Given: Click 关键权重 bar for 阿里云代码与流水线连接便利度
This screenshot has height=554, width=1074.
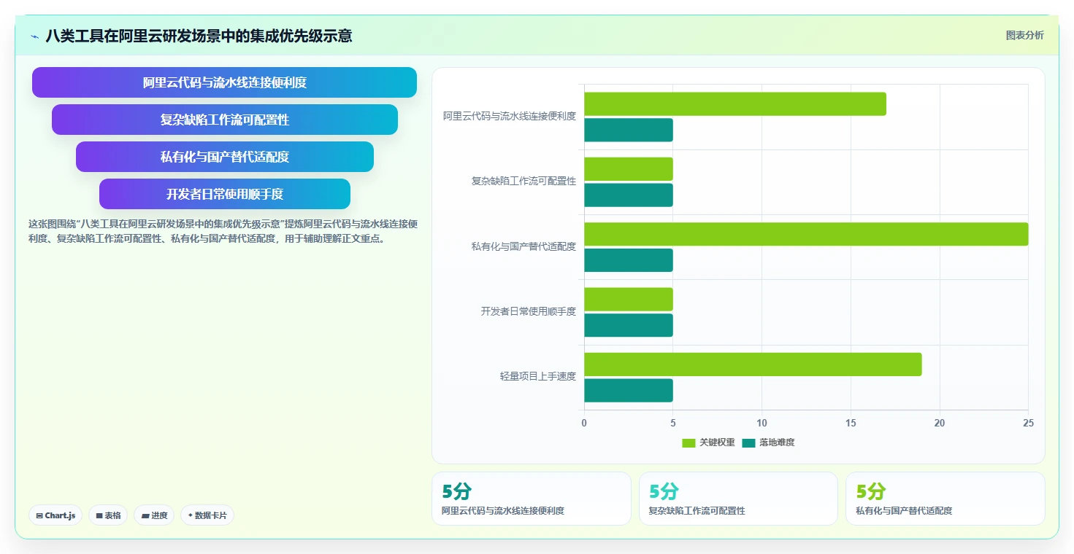Looking at the screenshot, I should pos(735,104).
